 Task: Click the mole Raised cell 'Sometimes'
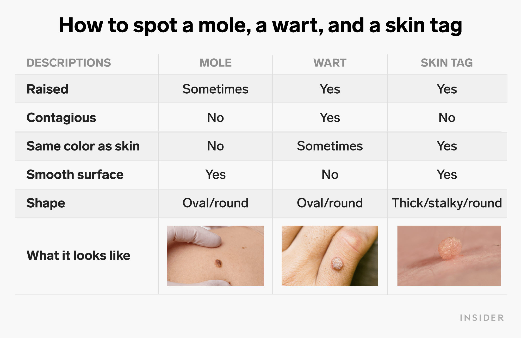[215, 89]
